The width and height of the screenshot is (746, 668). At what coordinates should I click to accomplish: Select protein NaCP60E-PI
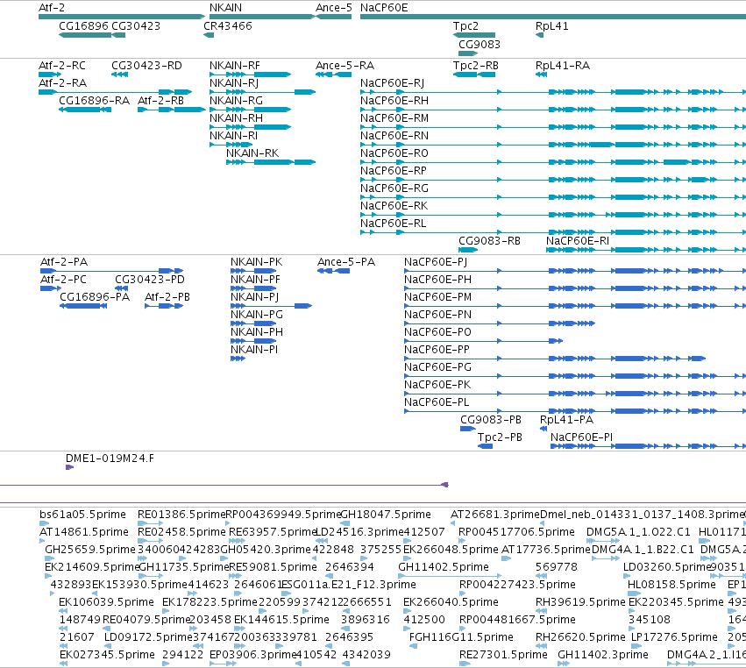581,437
